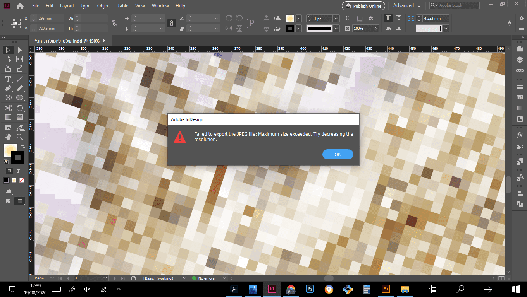This screenshot has height=297, width=527.
Task: Toggle Apply None button
Action: [x=22, y=180]
